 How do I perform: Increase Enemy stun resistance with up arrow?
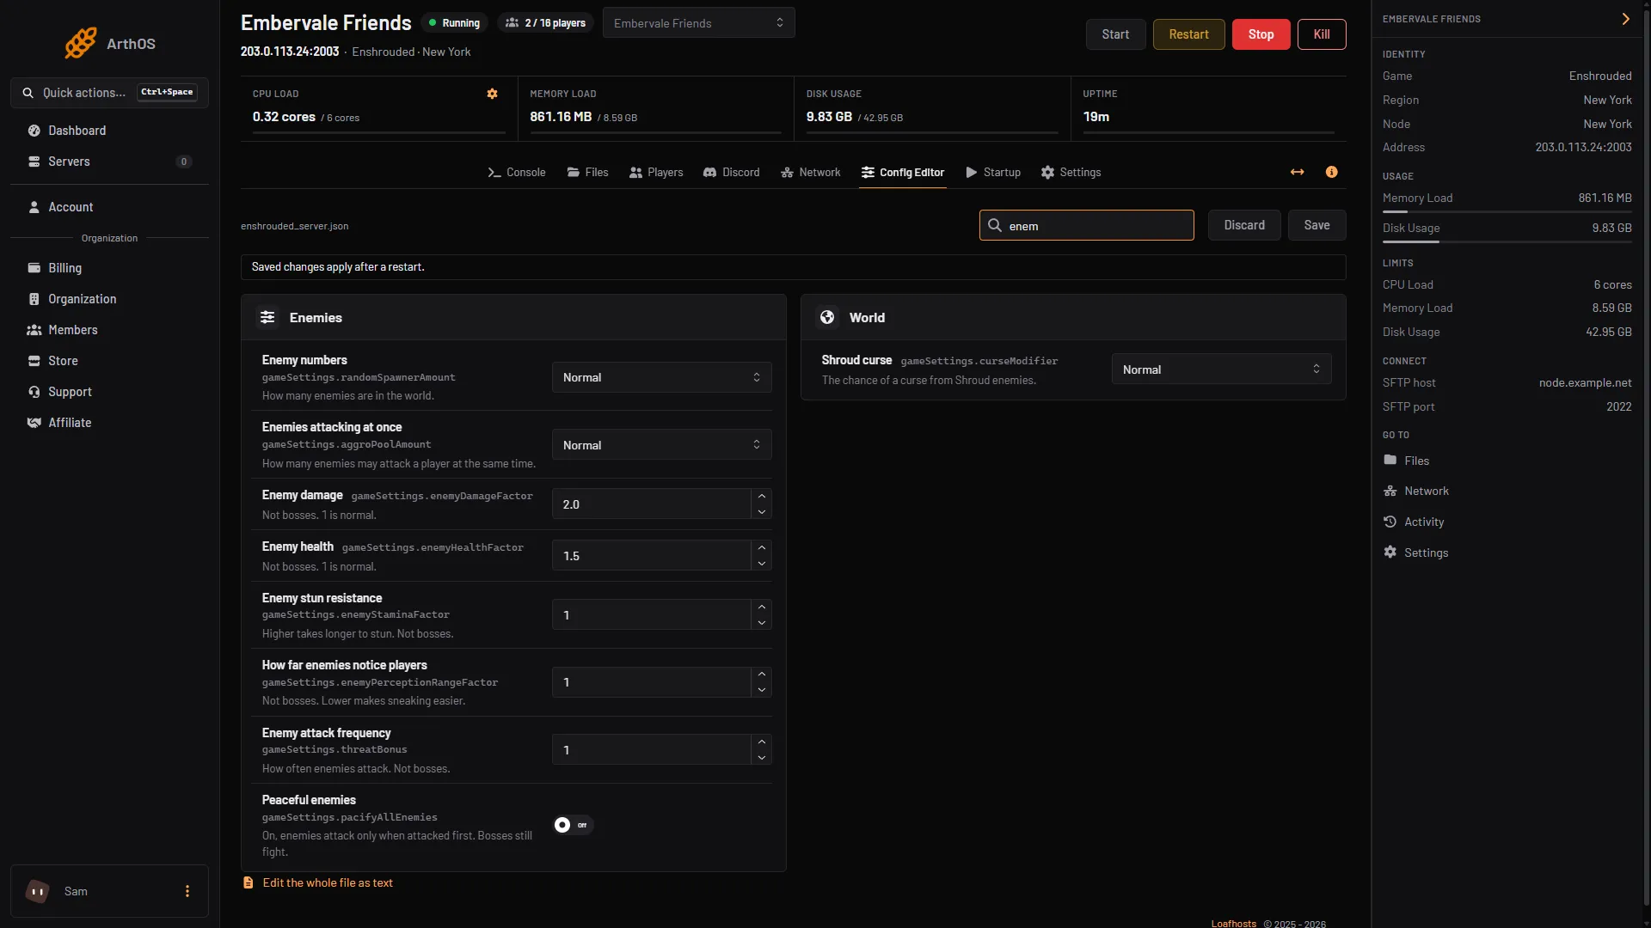tap(762, 607)
